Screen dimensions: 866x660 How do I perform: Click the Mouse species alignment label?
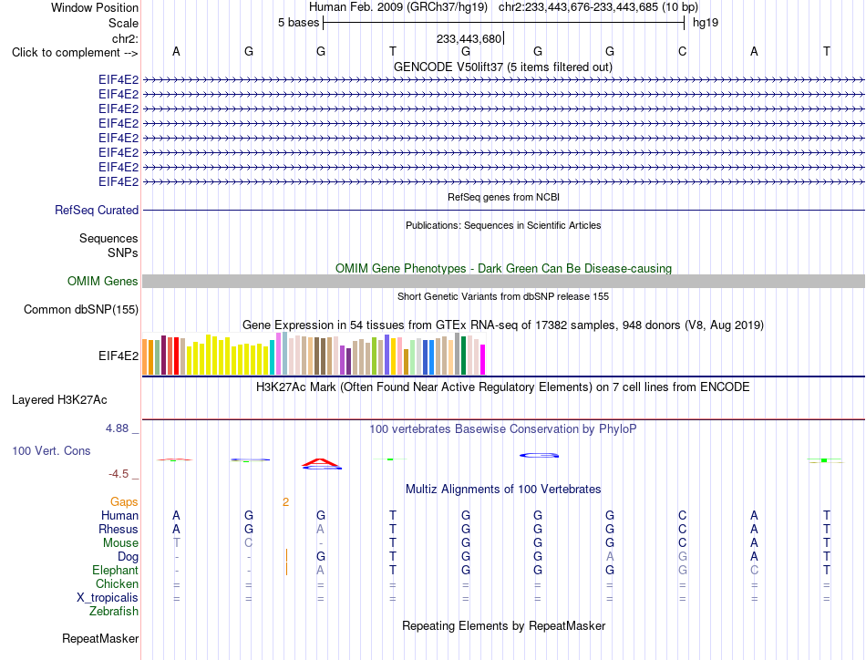120,543
